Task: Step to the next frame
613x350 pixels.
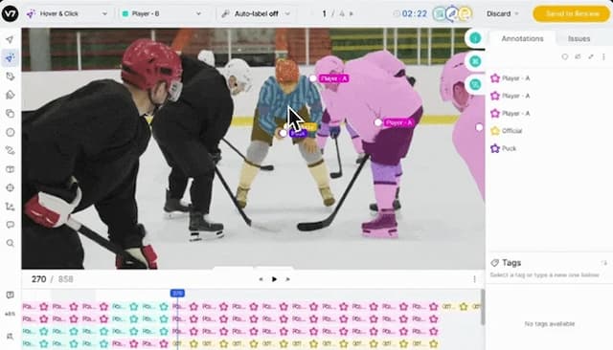Action: coord(287,279)
